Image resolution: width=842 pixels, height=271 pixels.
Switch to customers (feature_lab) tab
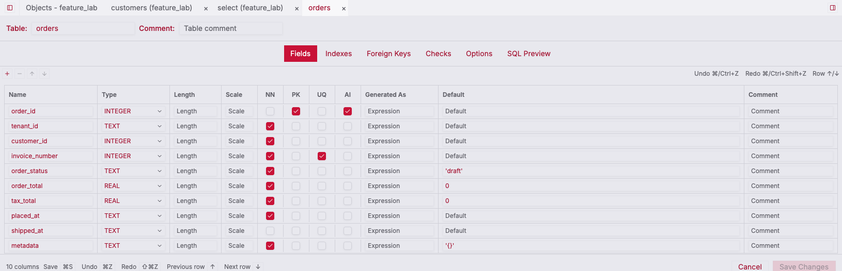[151, 8]
